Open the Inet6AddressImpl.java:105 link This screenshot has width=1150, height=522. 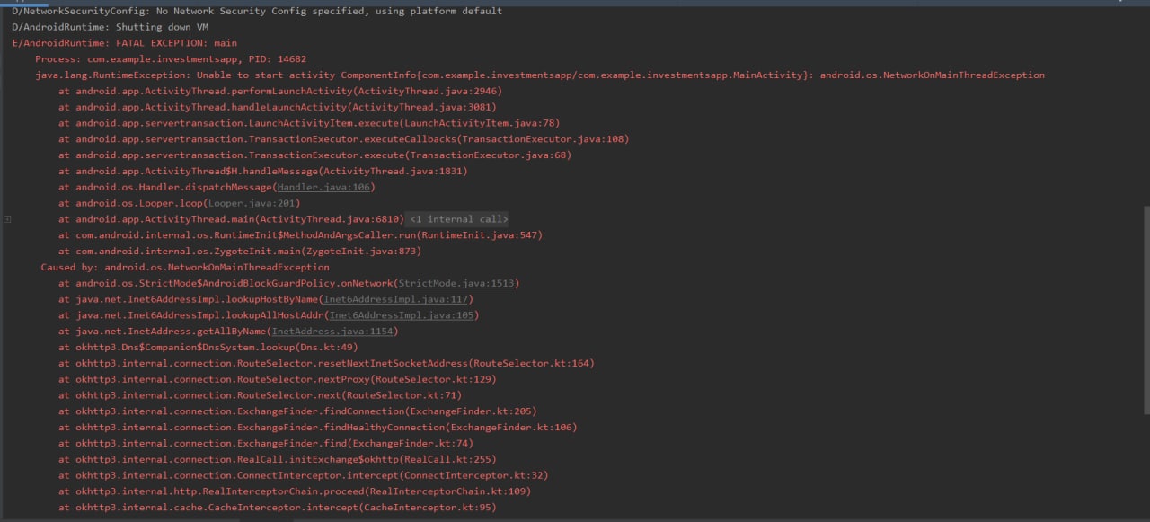point(401,315)
